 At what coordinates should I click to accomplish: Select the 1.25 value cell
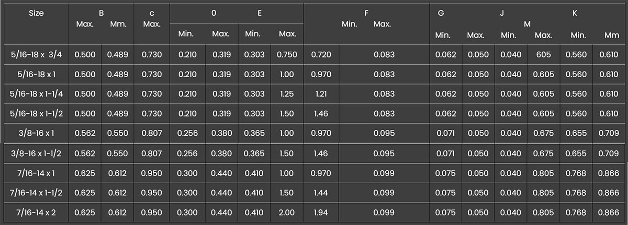click(287, 94)
